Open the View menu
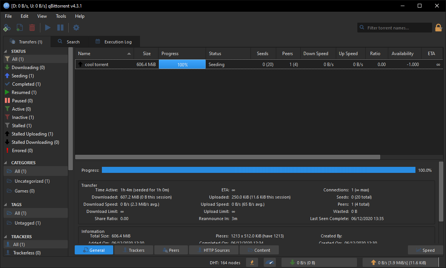The width and height of the screenshot is (446, 268). [42, 16]
